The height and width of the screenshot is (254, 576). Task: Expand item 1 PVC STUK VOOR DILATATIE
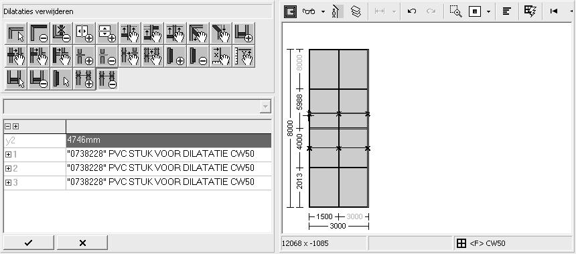tap(8, 155)
